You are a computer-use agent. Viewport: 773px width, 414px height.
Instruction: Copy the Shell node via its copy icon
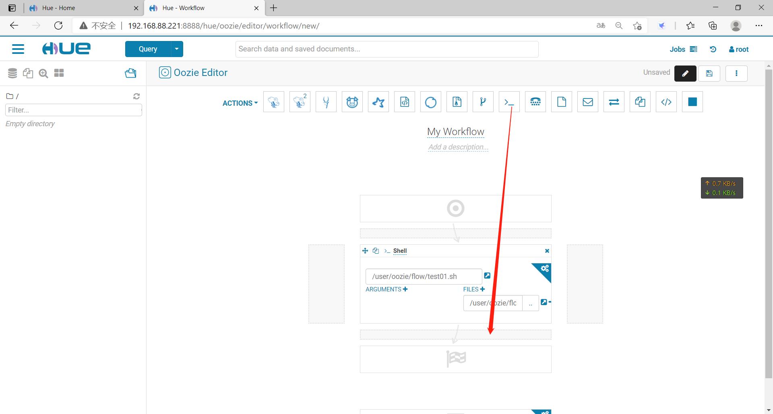[x=376, y=250]
